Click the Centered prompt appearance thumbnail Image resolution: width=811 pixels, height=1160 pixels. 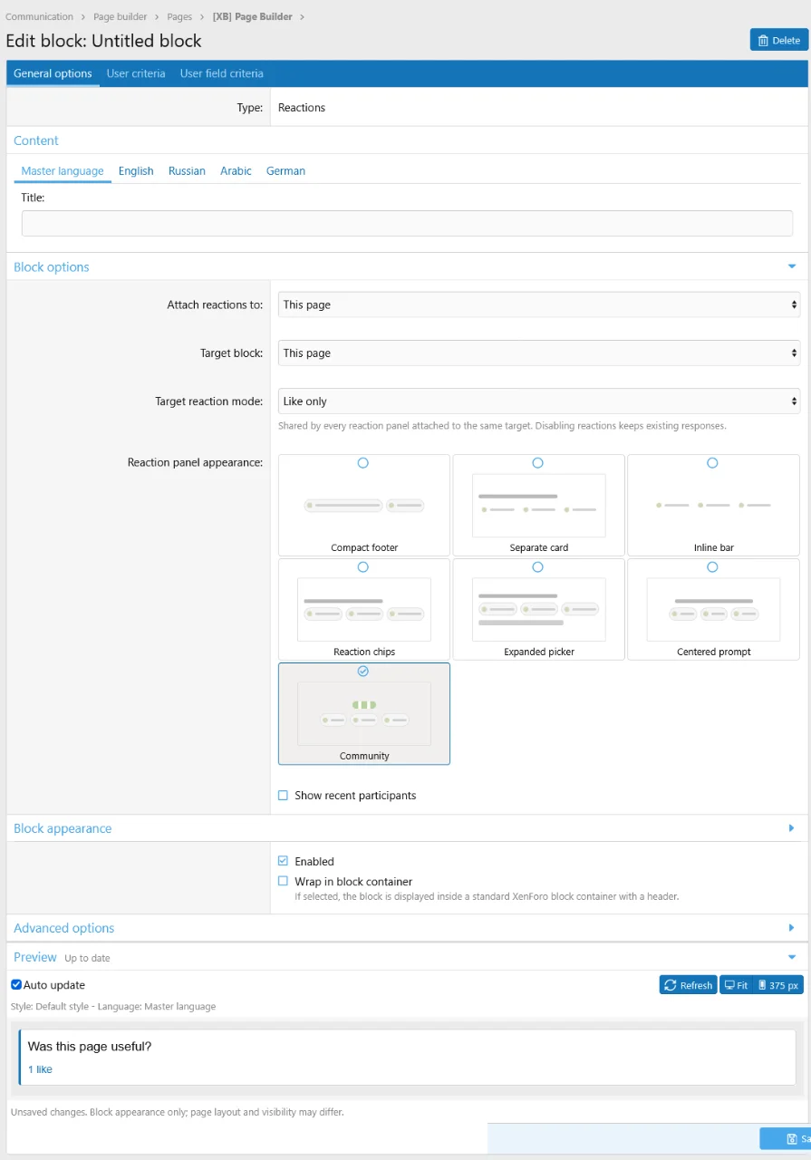(x=713, y=610)
